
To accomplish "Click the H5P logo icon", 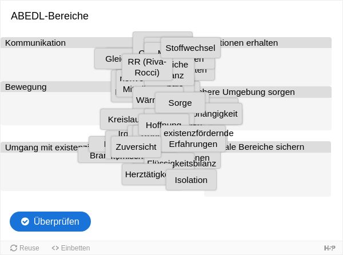I will (x=330, y=248).
